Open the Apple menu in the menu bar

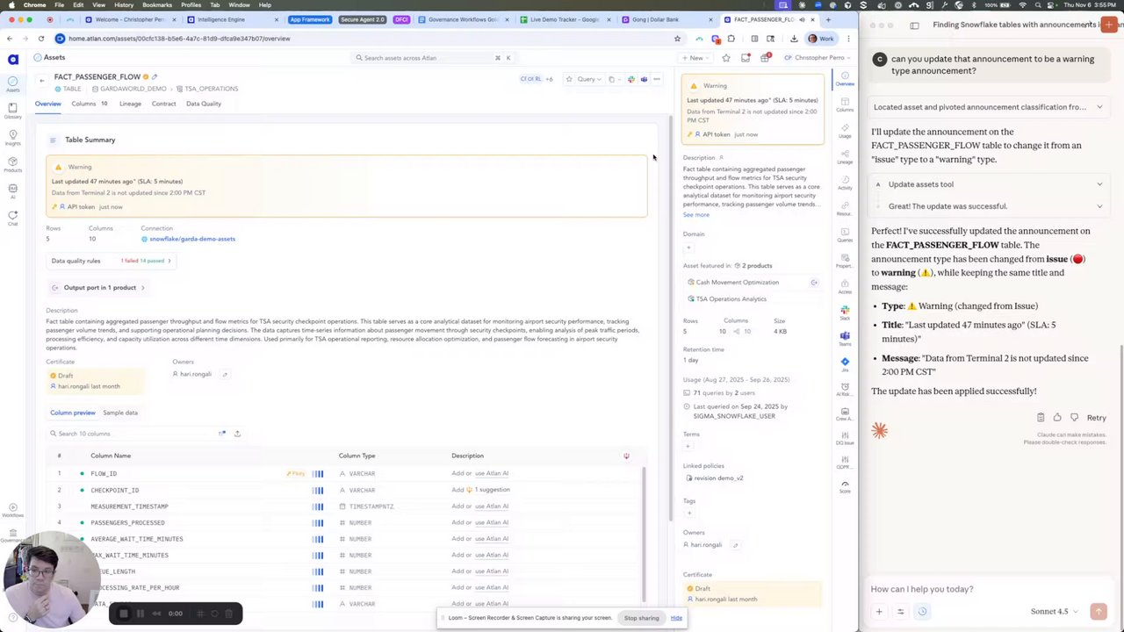pos(11,5)
